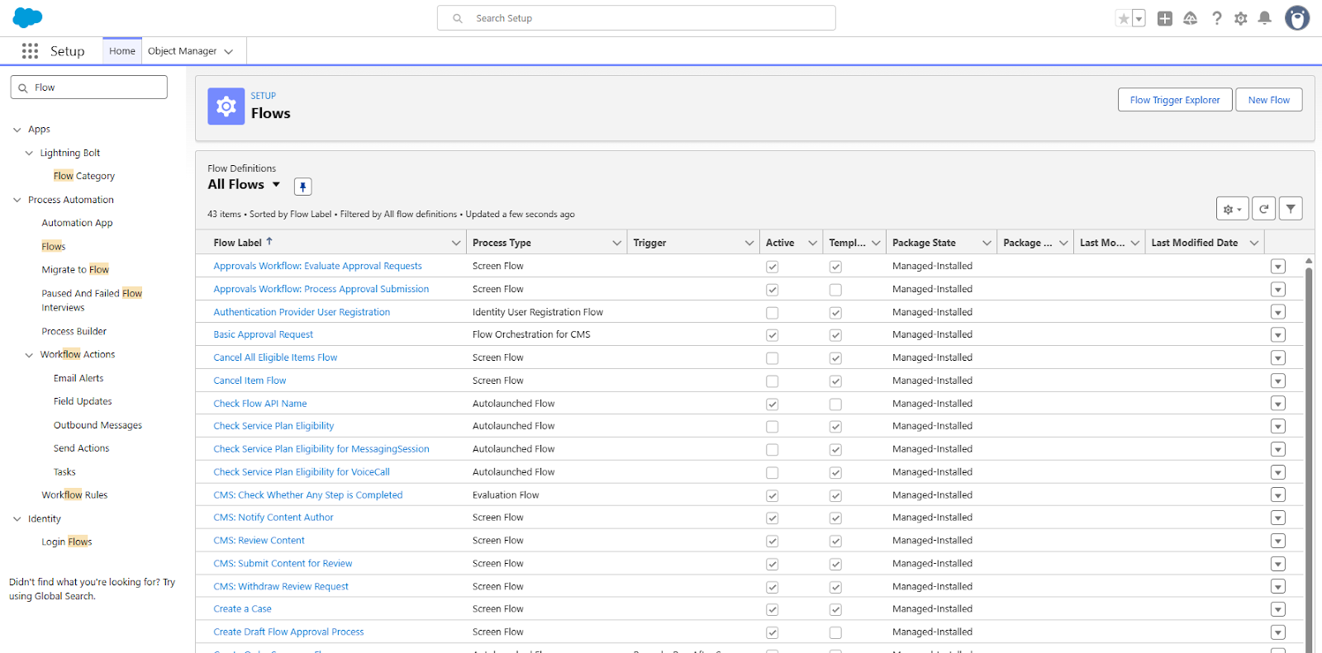This screenshot has width=1322, height=653.
Task: Open the list filter funnel icon
Action: click(x=1291, y=209)
